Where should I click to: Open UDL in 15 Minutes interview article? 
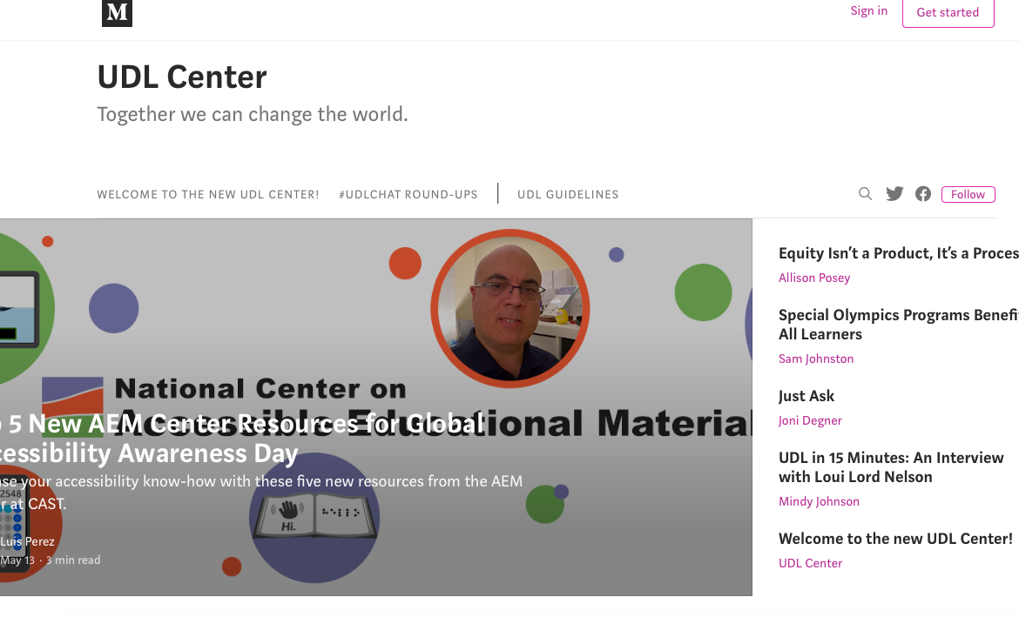click(891, 467)
